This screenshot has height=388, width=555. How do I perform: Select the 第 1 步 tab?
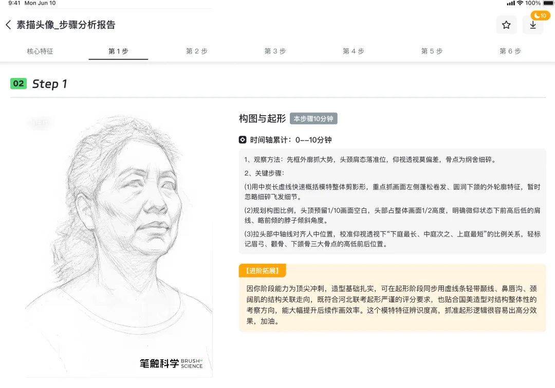[x=118, y=51]
